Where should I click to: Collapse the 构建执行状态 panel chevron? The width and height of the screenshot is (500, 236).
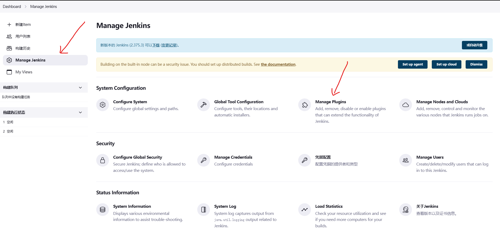point(80,112)
